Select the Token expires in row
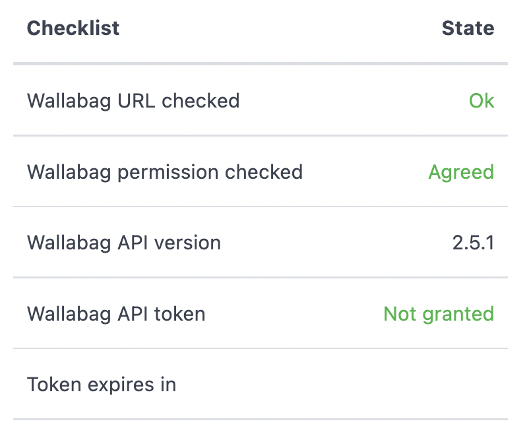The image size is (529, 446). coord(264,384)
